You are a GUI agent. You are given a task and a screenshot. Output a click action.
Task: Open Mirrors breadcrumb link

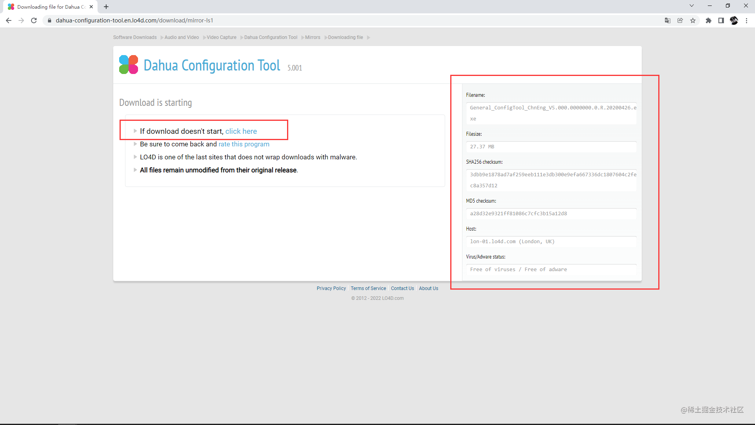click(313, 37)
